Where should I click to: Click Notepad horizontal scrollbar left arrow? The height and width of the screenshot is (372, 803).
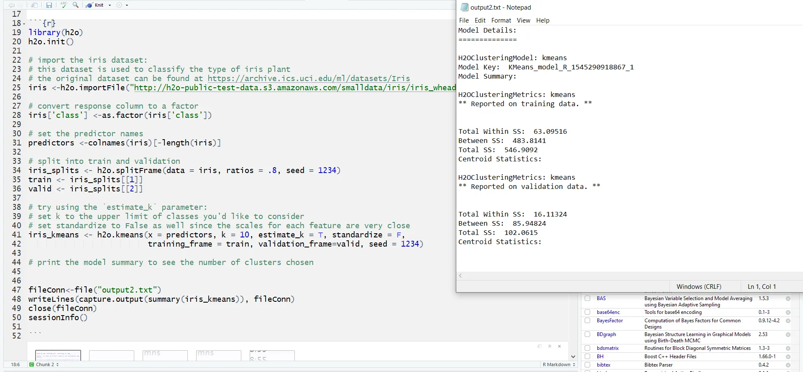(x=460, y=275)
